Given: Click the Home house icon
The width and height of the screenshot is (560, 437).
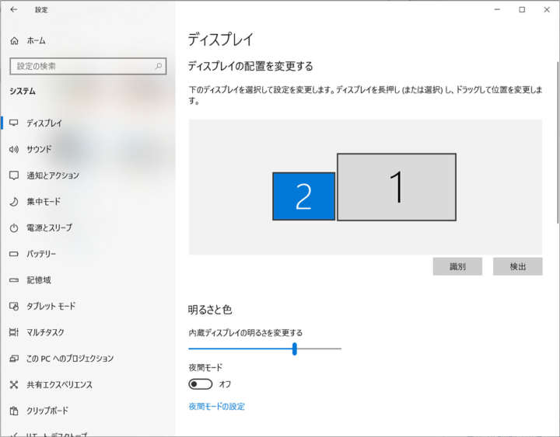Looking at the screenshot, I should (14, 40).
